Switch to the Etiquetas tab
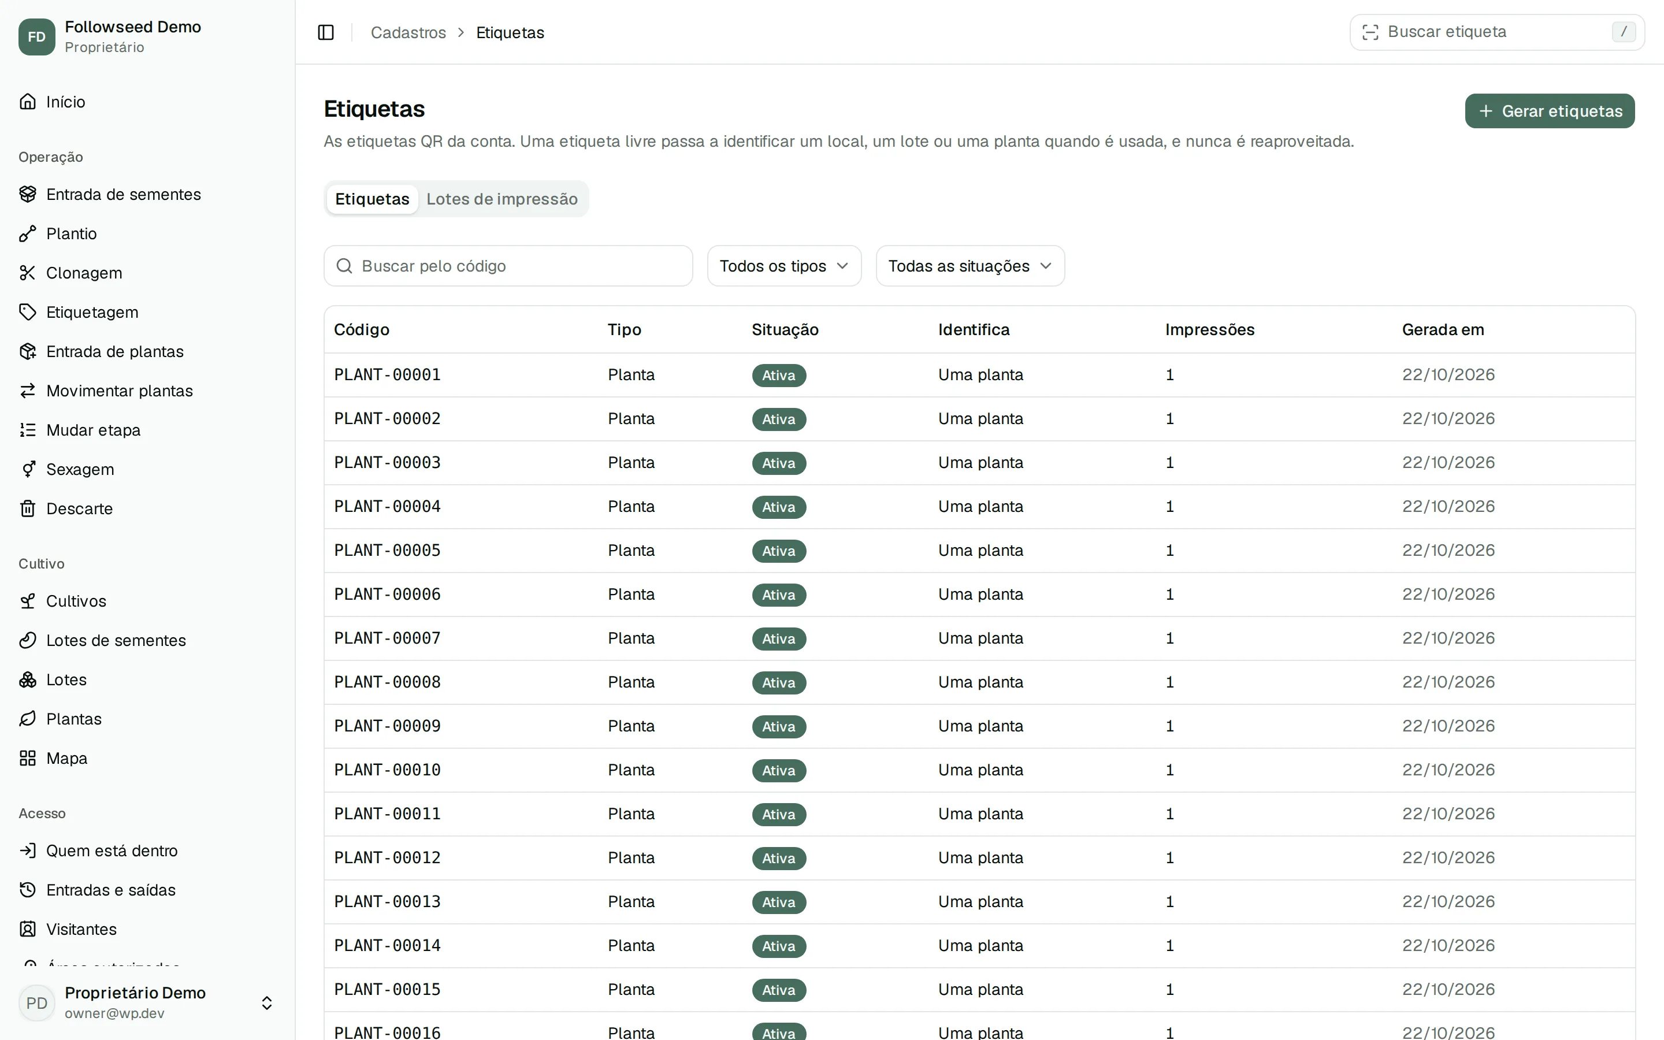The image size is (1664, 1040). 372,199
